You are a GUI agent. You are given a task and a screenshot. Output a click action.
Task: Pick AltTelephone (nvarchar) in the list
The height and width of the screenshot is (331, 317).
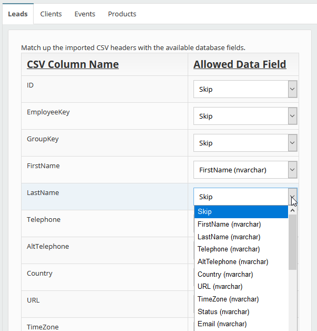tap(241, 262)
